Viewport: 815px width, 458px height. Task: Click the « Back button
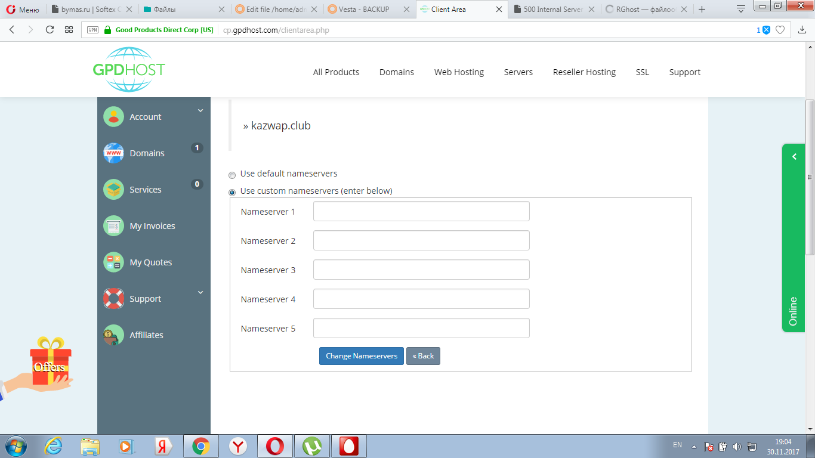point(423,356)
